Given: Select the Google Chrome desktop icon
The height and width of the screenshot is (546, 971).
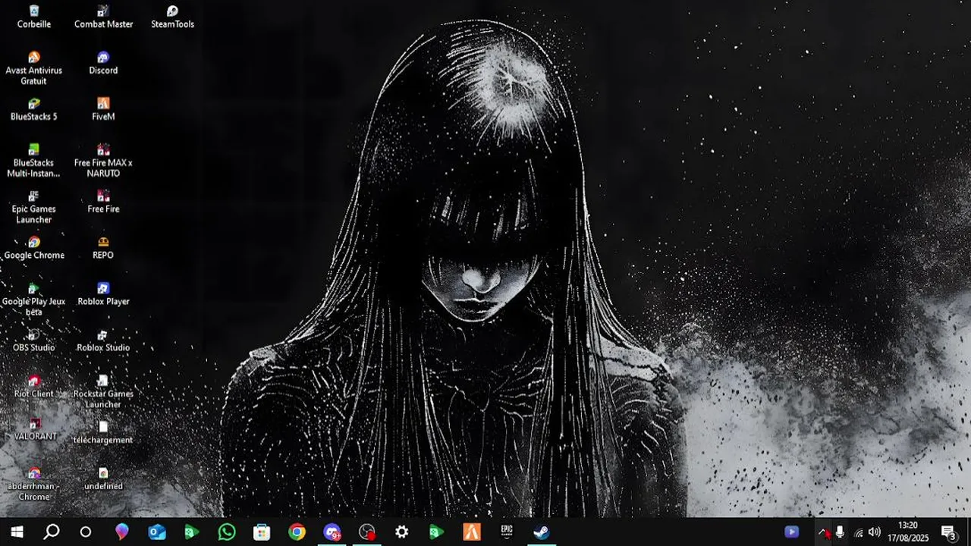Looking at the screenshot, I should click(x=34, y=248).
